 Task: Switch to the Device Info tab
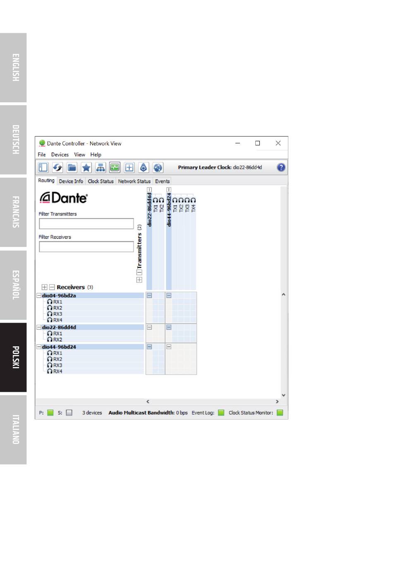[71, 181]
